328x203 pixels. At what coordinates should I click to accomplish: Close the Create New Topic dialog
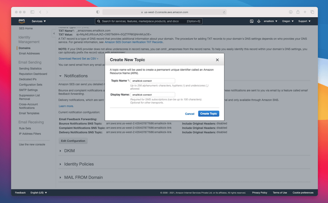click(x=217, y=60)
